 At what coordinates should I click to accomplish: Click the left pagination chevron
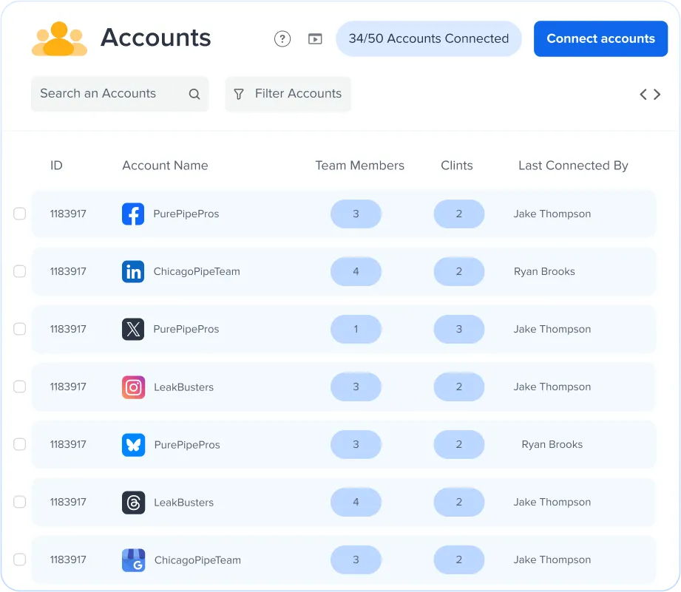click(643, 94)
